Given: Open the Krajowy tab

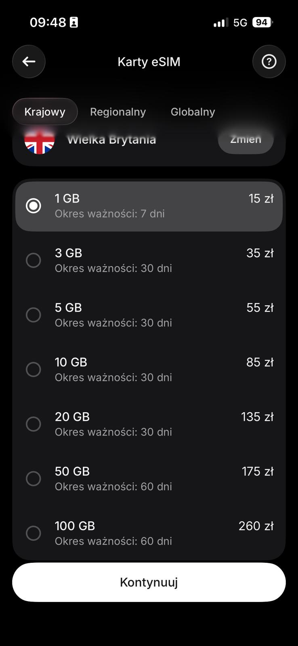Looking at the screenshot, I should (45, 112).
